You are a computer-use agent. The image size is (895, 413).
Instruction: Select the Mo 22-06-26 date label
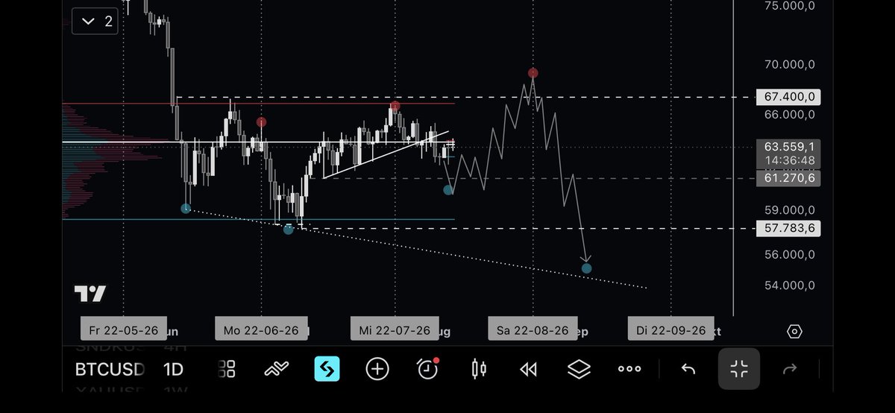(260, 330)
